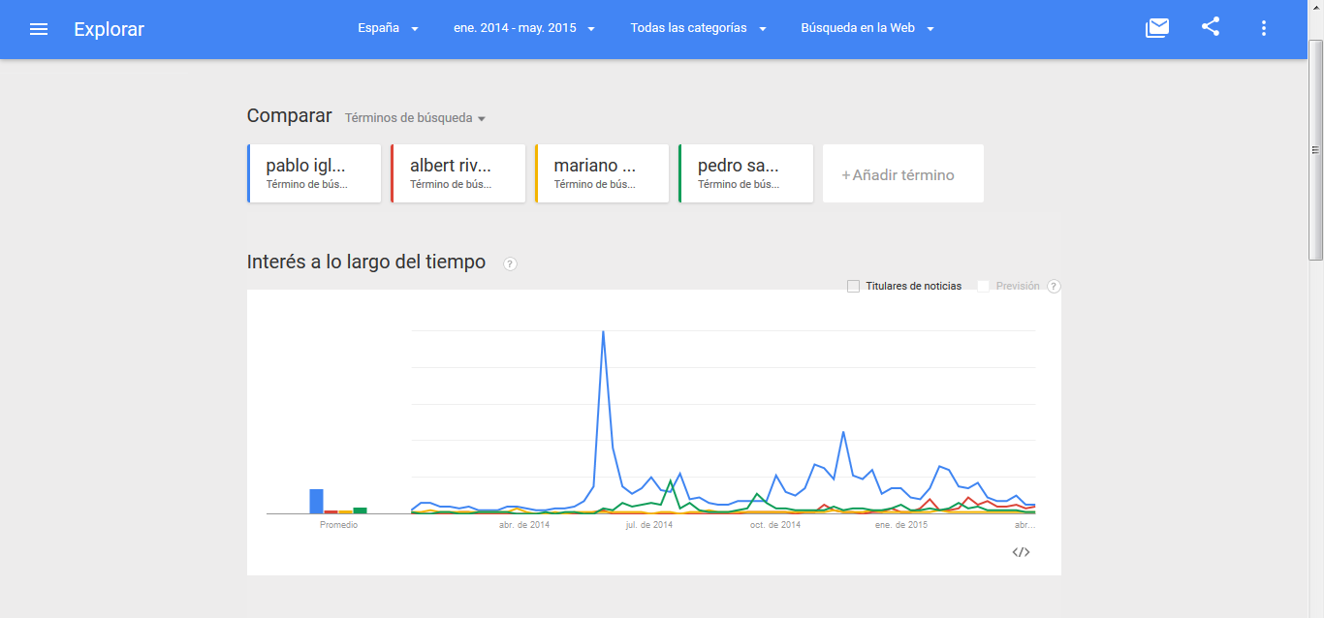Select the pedro sa... search term card
The height and width of the screenshot is (618, 1324).
(745, 173)
